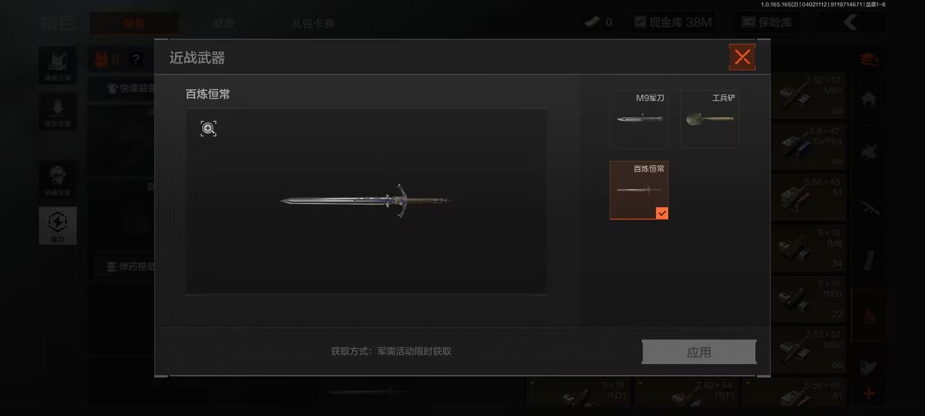The height and width of the screenshot is (416, 925).
Task: Close the 近战武器 dialog with the X
Action: coord(742,57)
